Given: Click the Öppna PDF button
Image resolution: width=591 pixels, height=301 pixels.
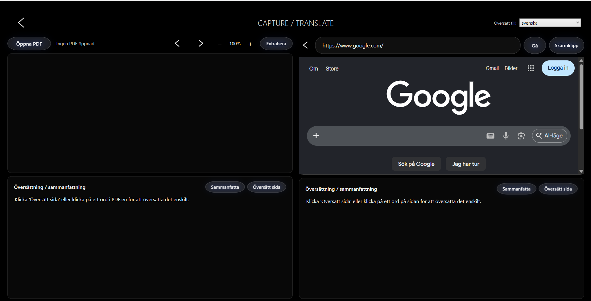Looking at the screenshot, I should 29,44.
